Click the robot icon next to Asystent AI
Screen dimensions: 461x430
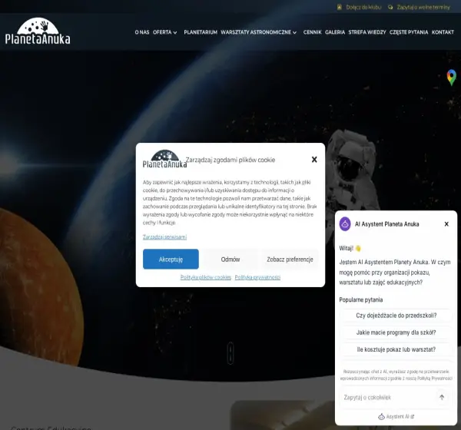(x=381, y=416)
